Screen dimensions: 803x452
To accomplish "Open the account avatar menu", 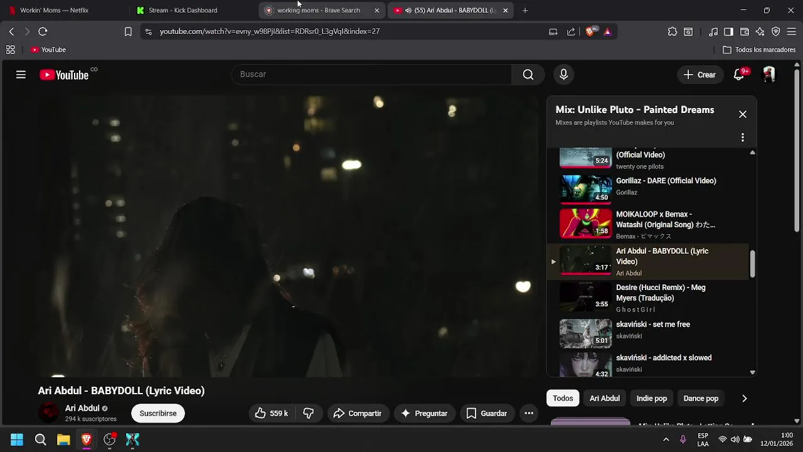I will click(768, 75).
